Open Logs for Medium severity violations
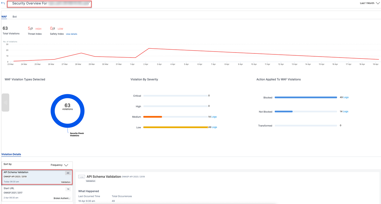Image resolution: width=381 pixels, height=204 pixels. (x=214, y=117)
